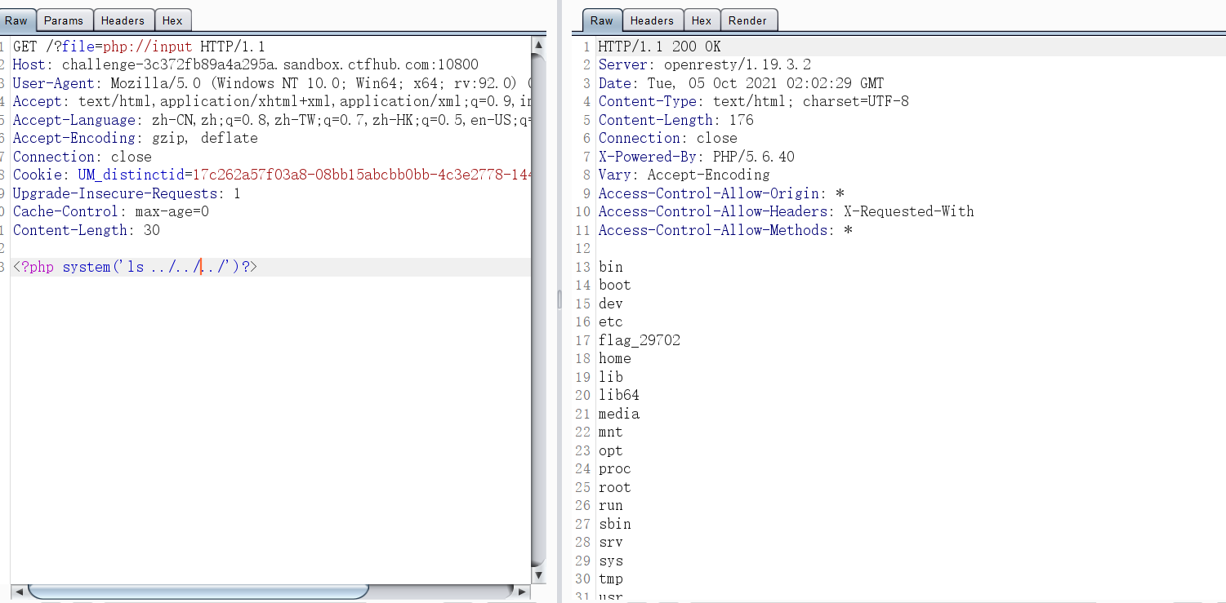
Task: Click the etc entry in response
Action: 611,321
